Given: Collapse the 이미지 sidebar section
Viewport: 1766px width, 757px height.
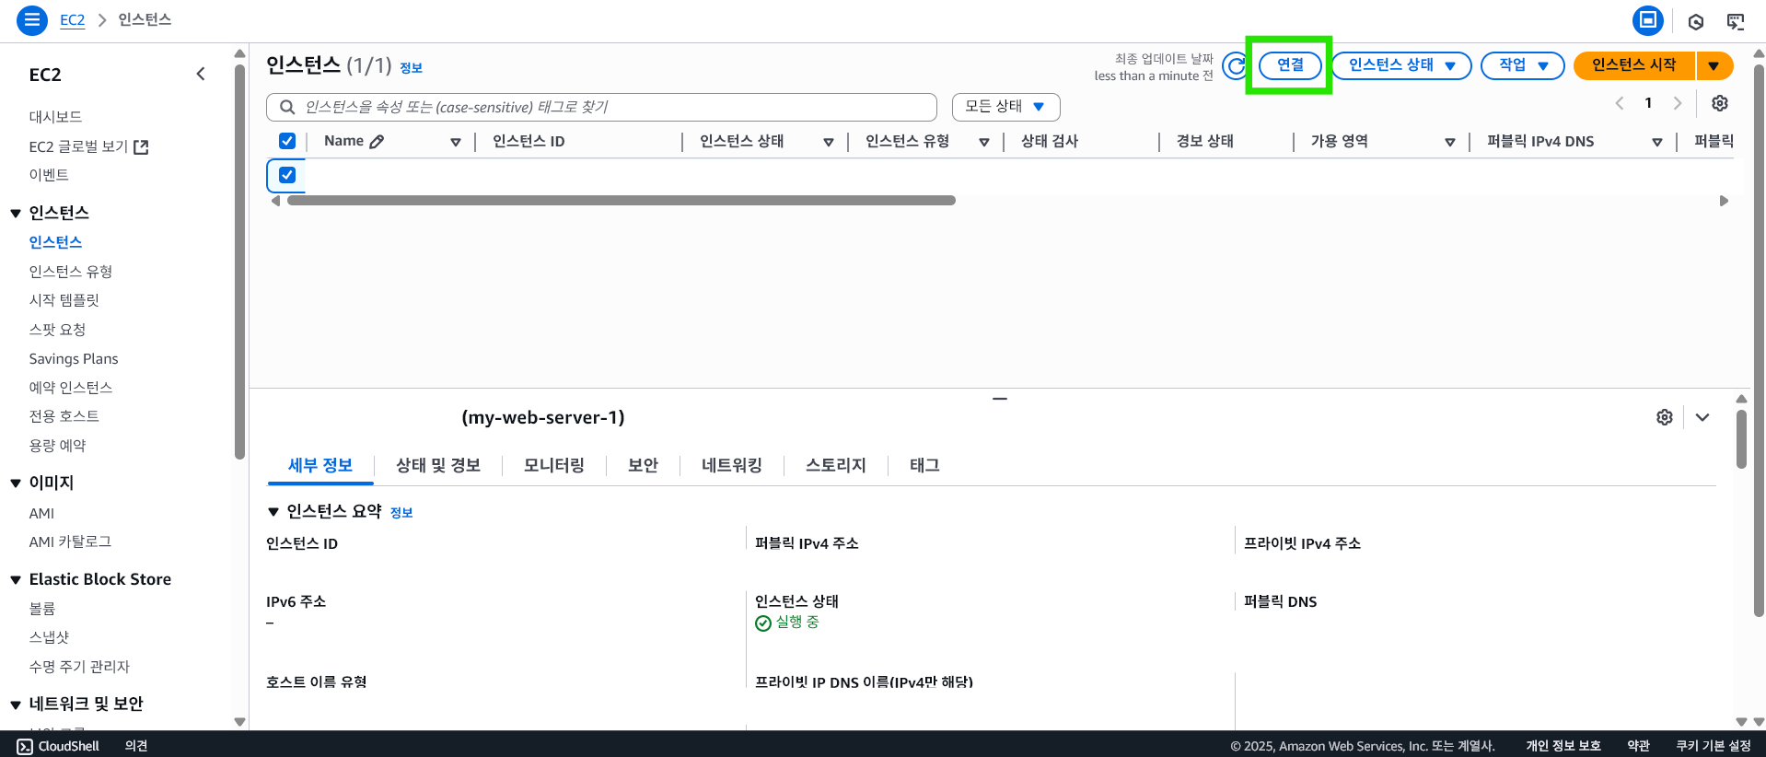Looking at the screenshot, I should (16, 483).
